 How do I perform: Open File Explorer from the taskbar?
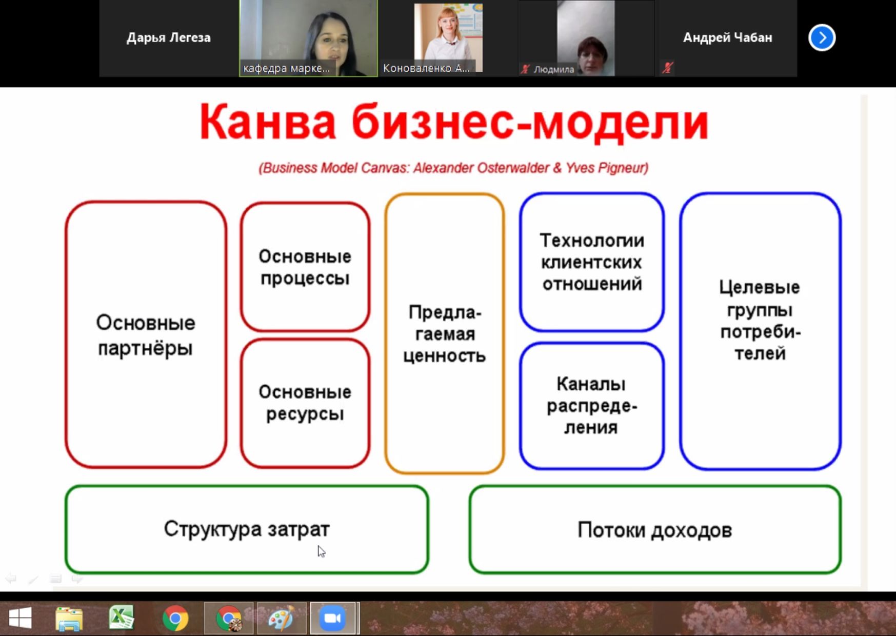click(69, 618)
